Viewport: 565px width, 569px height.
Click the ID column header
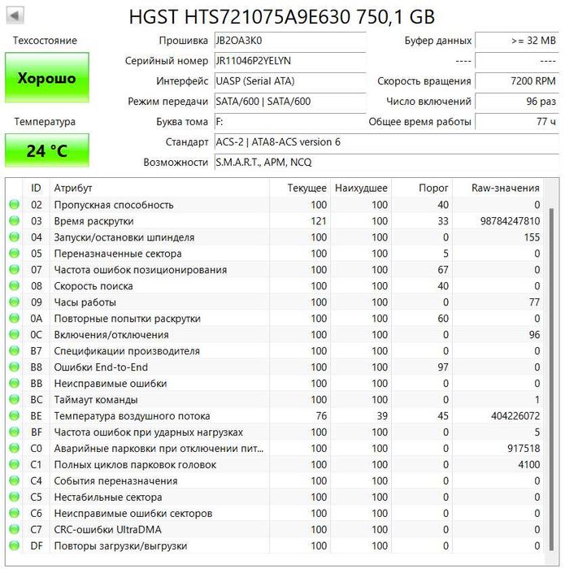coord(36,188)
